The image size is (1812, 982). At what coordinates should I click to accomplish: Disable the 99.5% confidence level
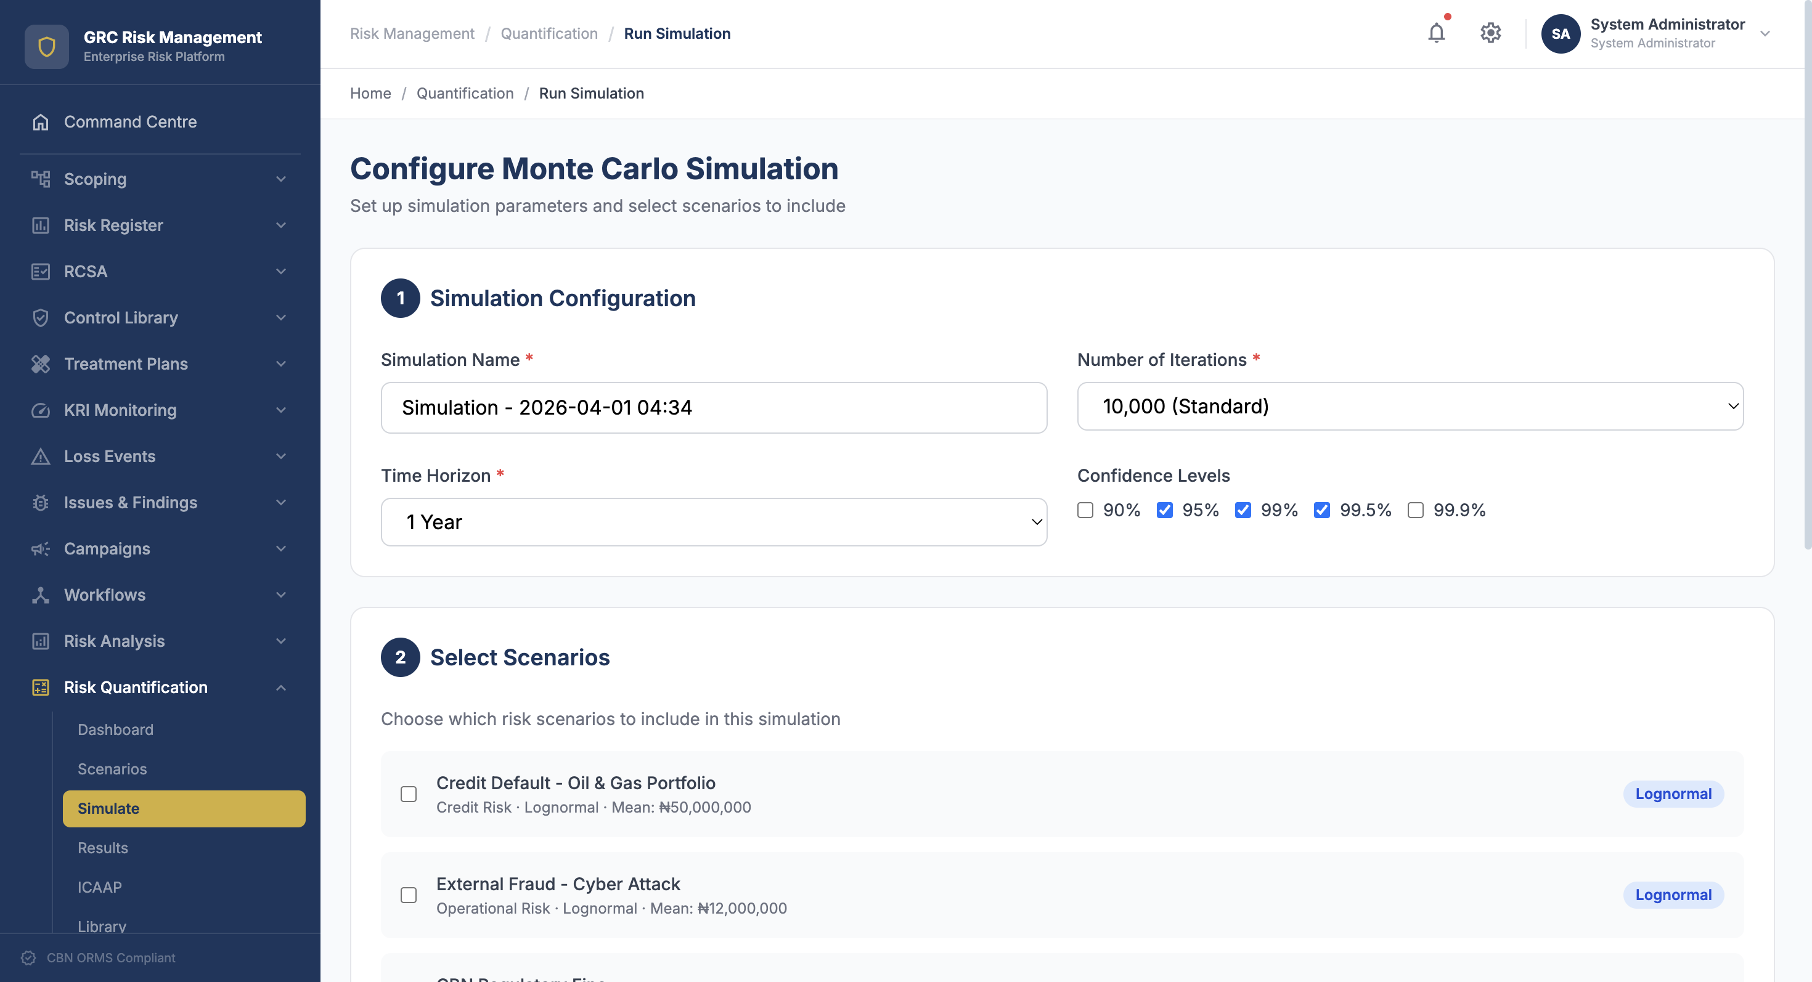1323,510
